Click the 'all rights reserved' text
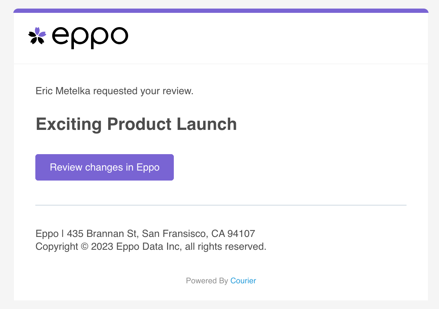 (x=225, y=247)
